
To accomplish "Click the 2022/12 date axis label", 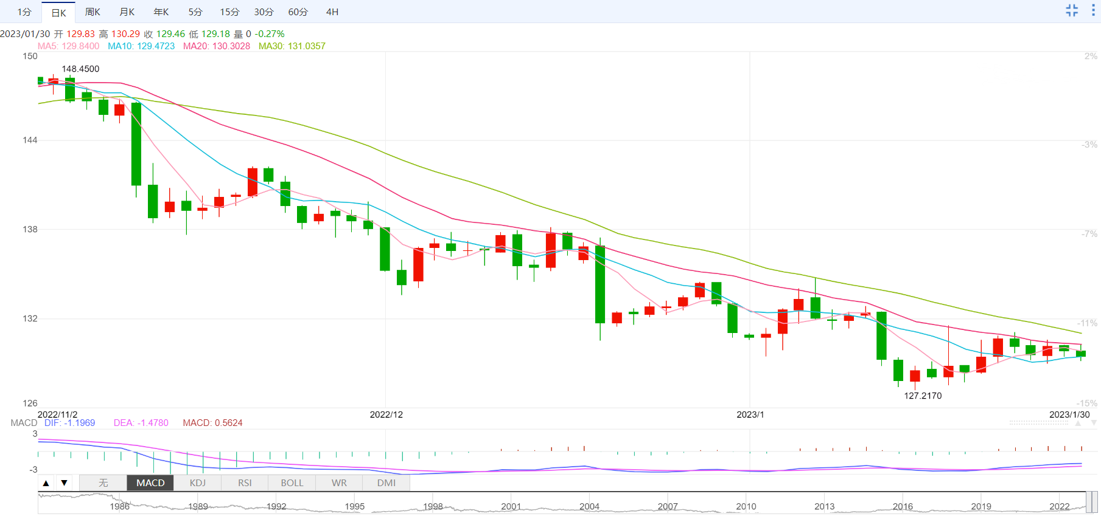I will (386, 414).
